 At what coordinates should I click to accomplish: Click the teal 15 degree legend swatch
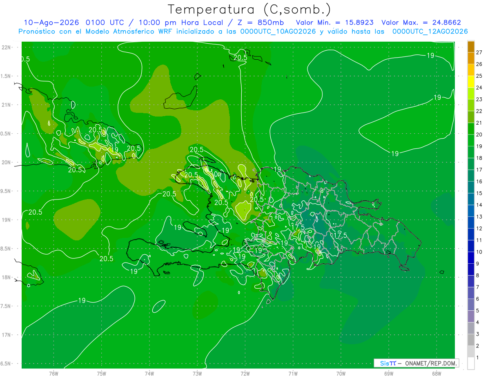click(x=471, y=188)
